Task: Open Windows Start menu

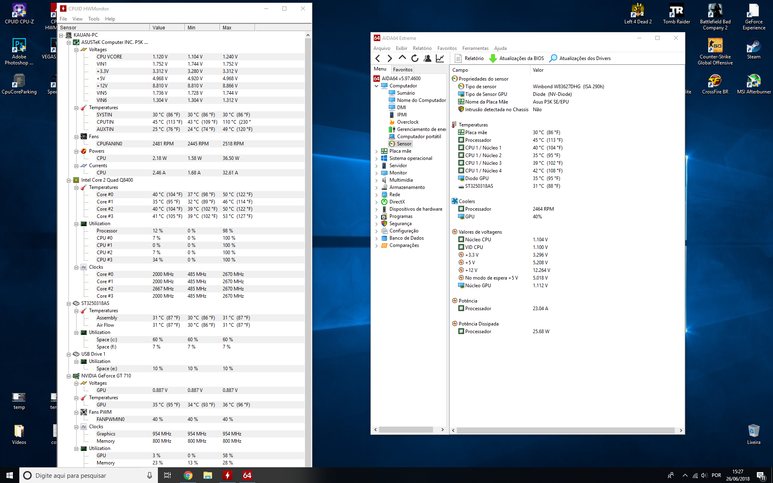Action: click(10, 475)
